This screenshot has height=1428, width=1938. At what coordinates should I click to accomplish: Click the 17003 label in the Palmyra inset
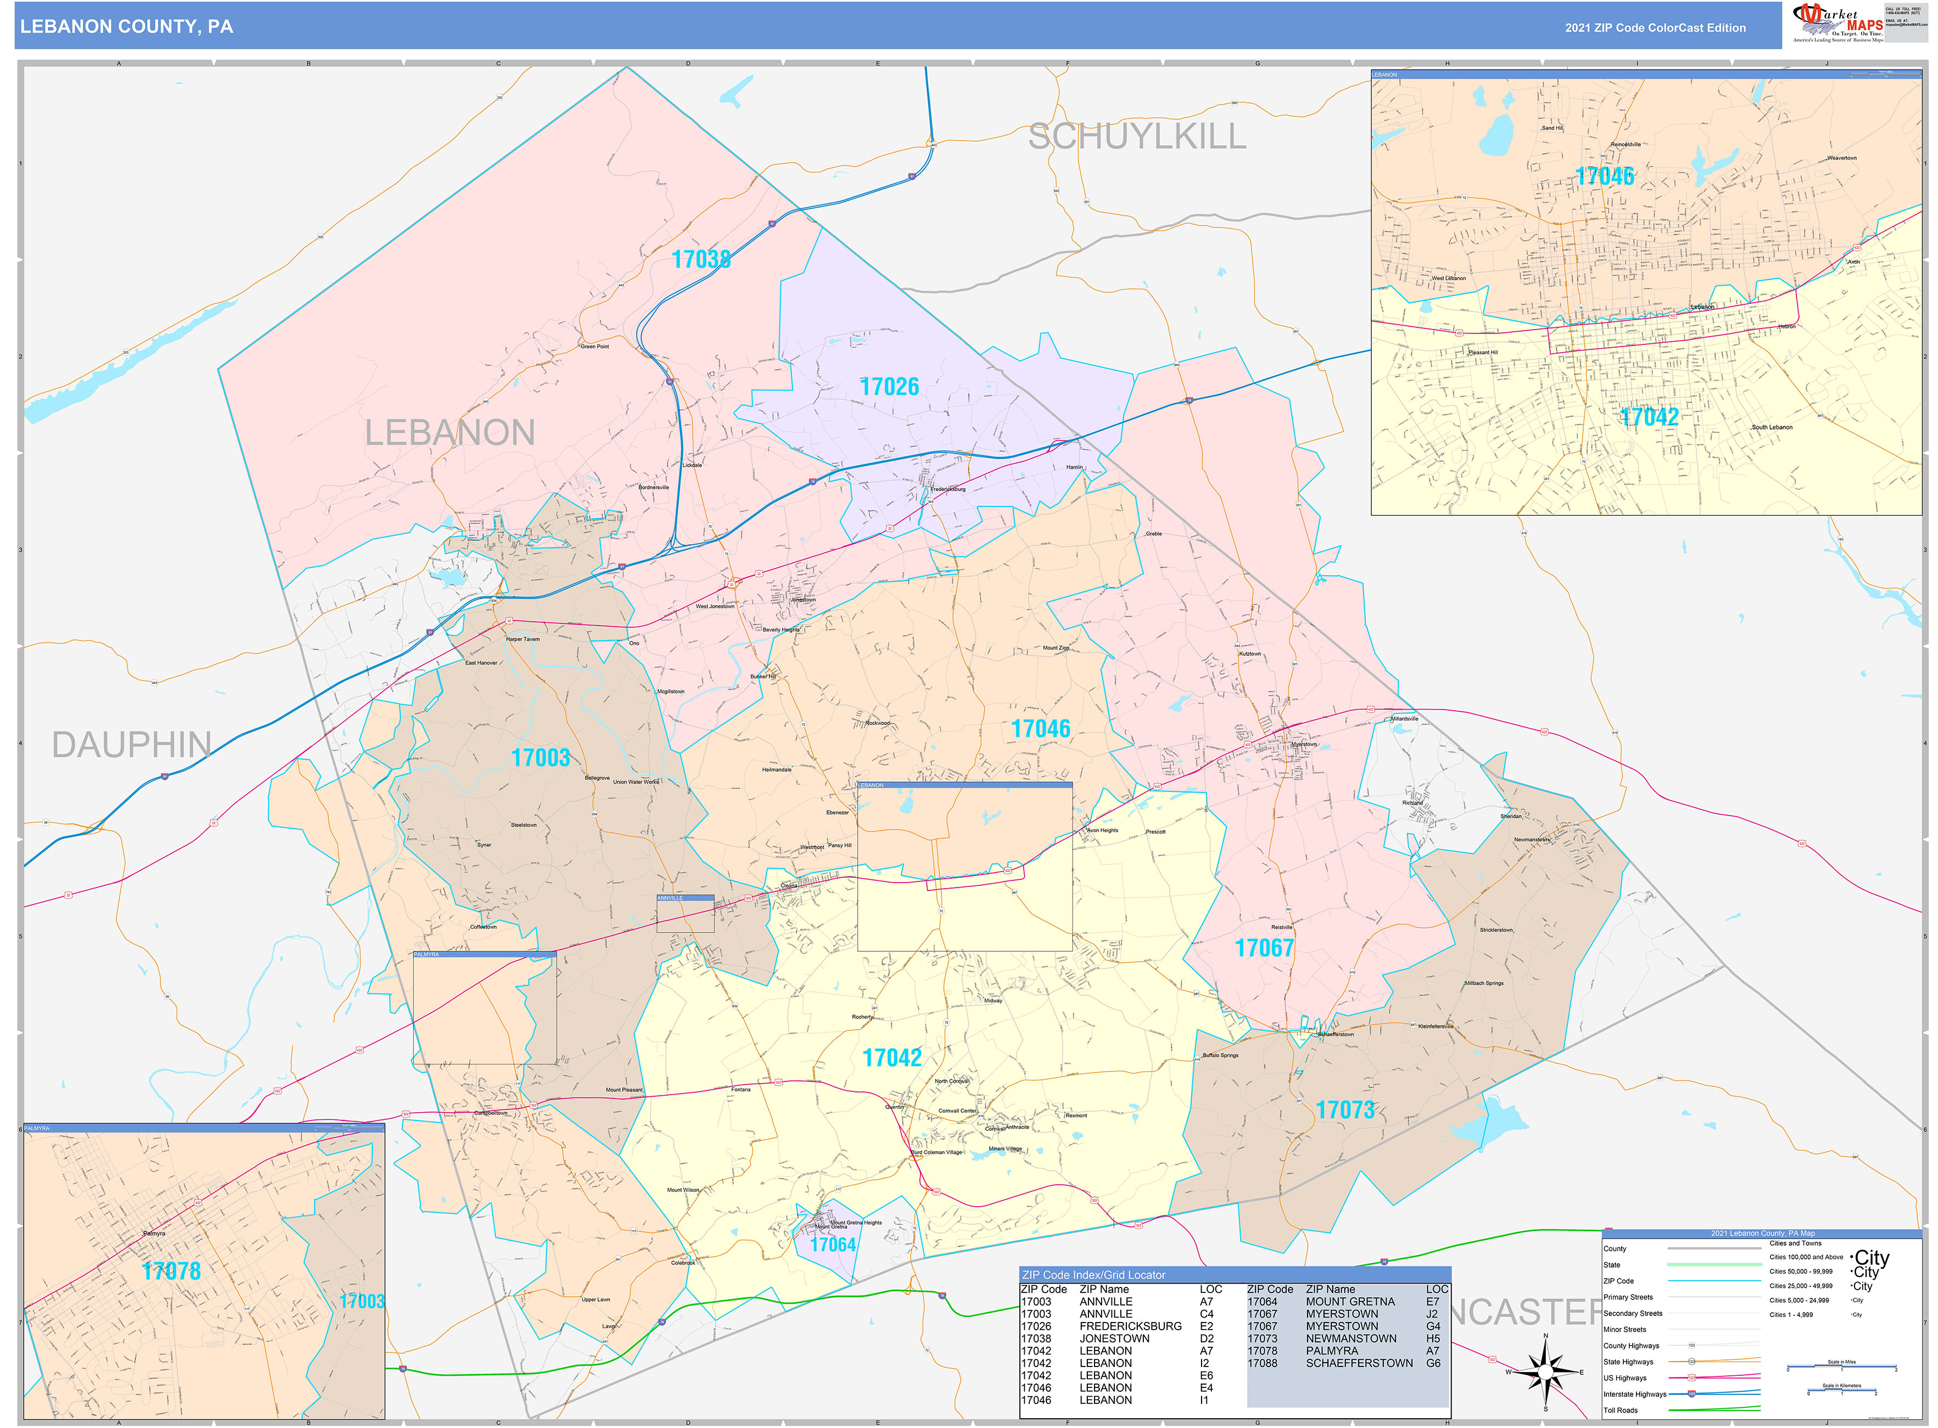[x=361, y=1301]
